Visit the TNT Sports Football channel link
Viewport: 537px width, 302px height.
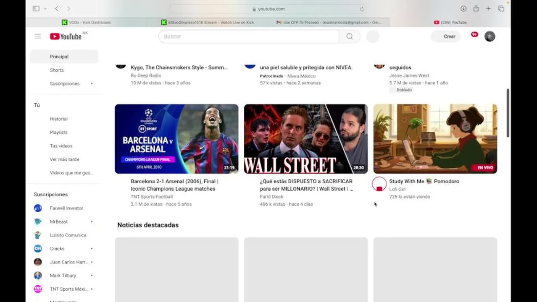[152, 197]
